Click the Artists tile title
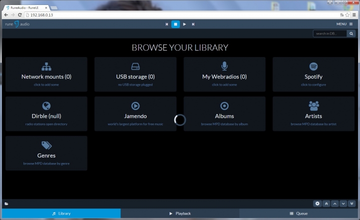Image resolution: width=360 pixels, height=220 pixels. coord(313,116)
